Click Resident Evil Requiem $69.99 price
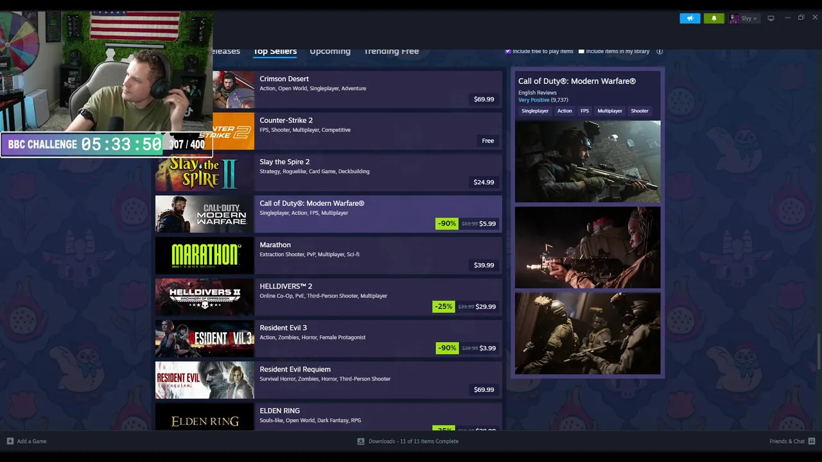822x462 pixels. 484,389
